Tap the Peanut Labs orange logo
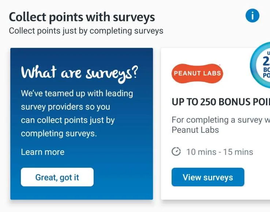The height and width of the screenshot is (212, 270). click(197, 73)
